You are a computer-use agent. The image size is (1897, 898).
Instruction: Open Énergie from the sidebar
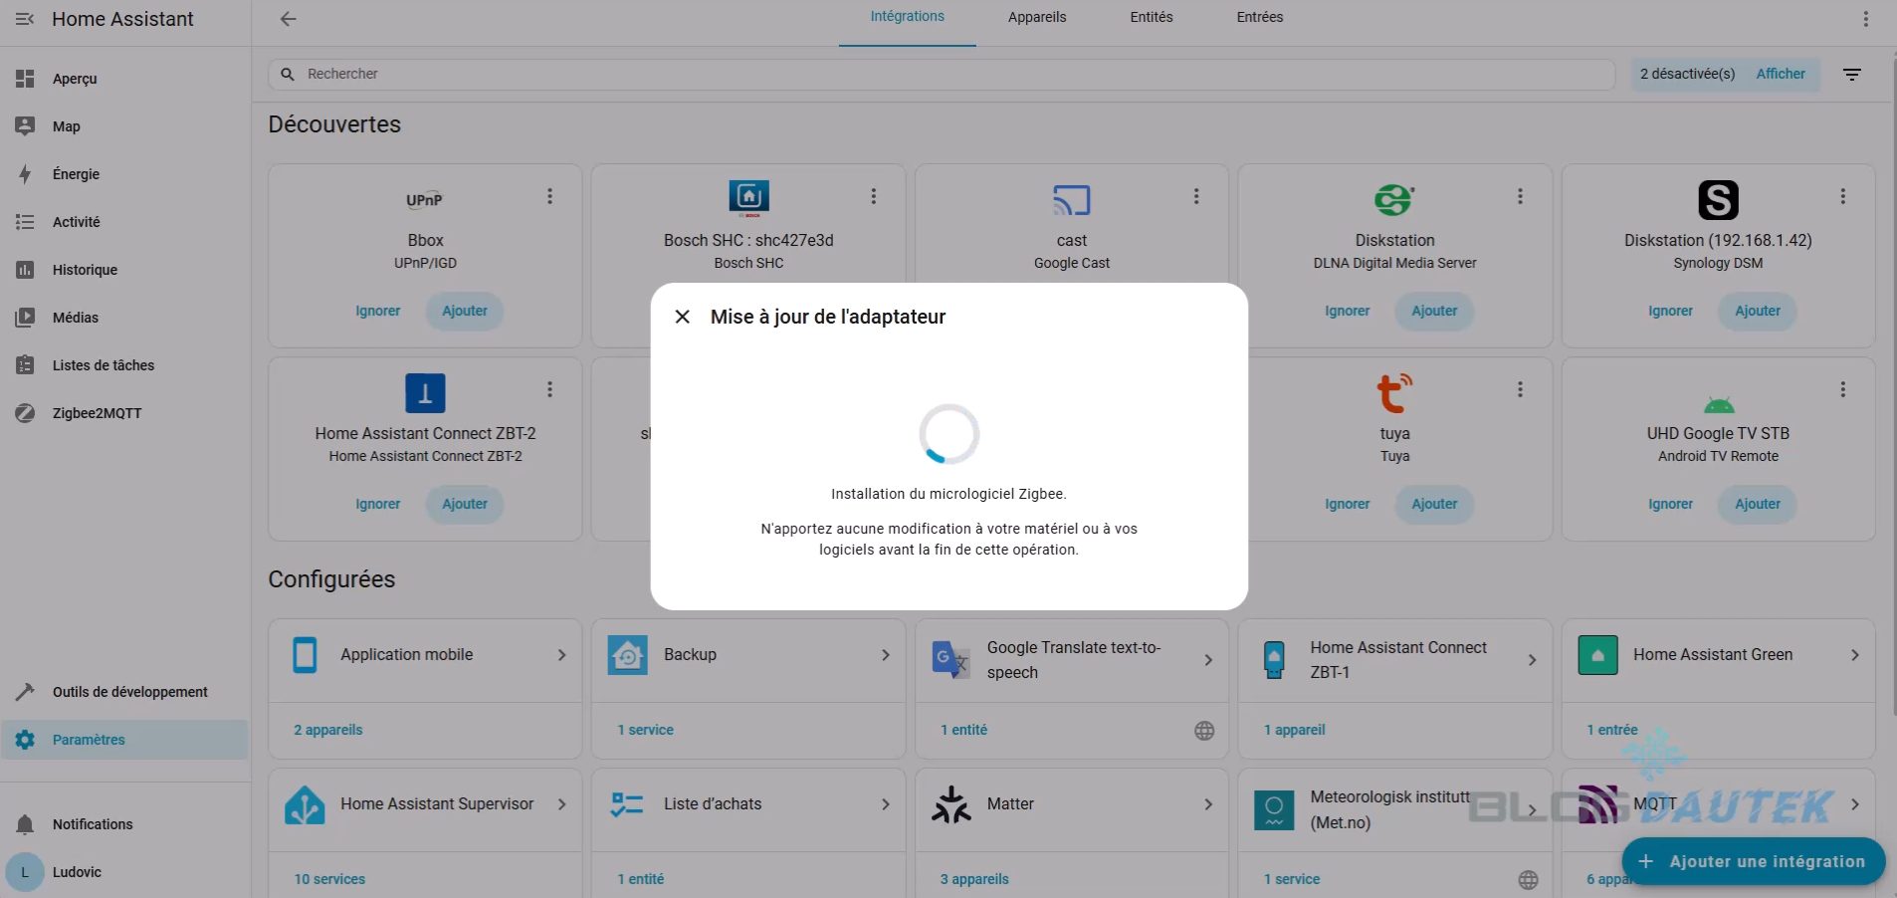pyautogui.click(x=76, y=174)
